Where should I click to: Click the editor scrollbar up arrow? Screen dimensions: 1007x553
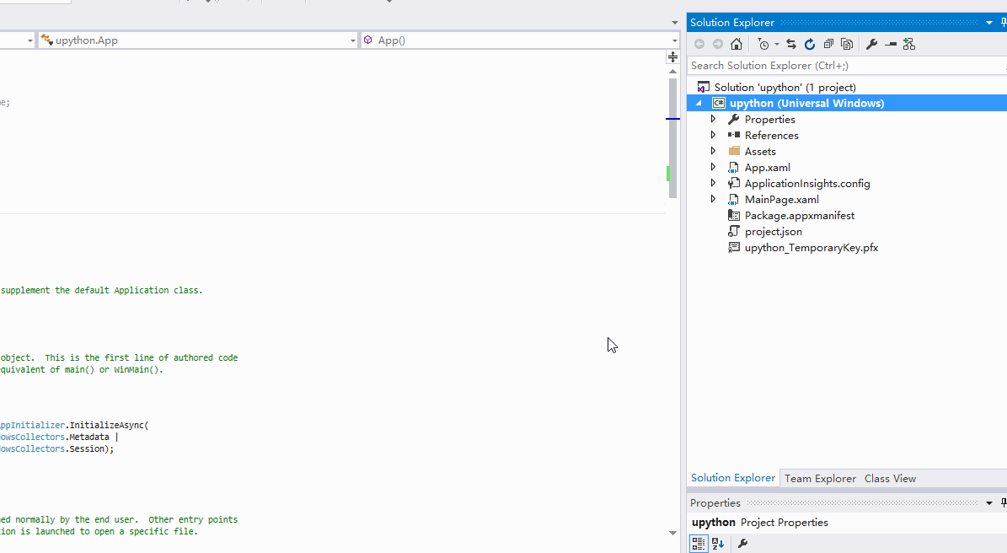tap(672, 72)
